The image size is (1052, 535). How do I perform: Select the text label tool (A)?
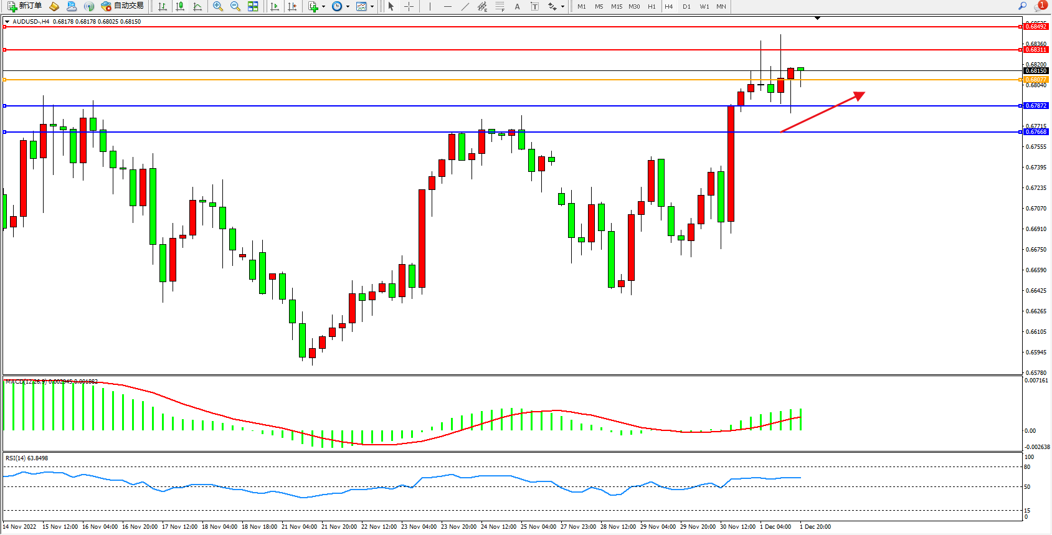[517, 6]
